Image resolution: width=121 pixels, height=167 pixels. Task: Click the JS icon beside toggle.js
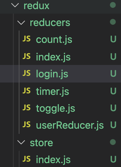(x=27, y=108)
